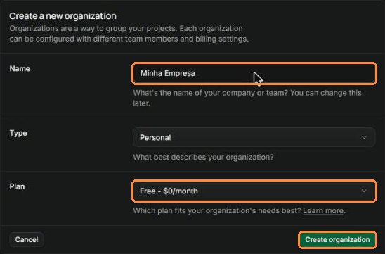Click the 'Create a new organization' heading

pyautogui.click(x=63, y=16)
